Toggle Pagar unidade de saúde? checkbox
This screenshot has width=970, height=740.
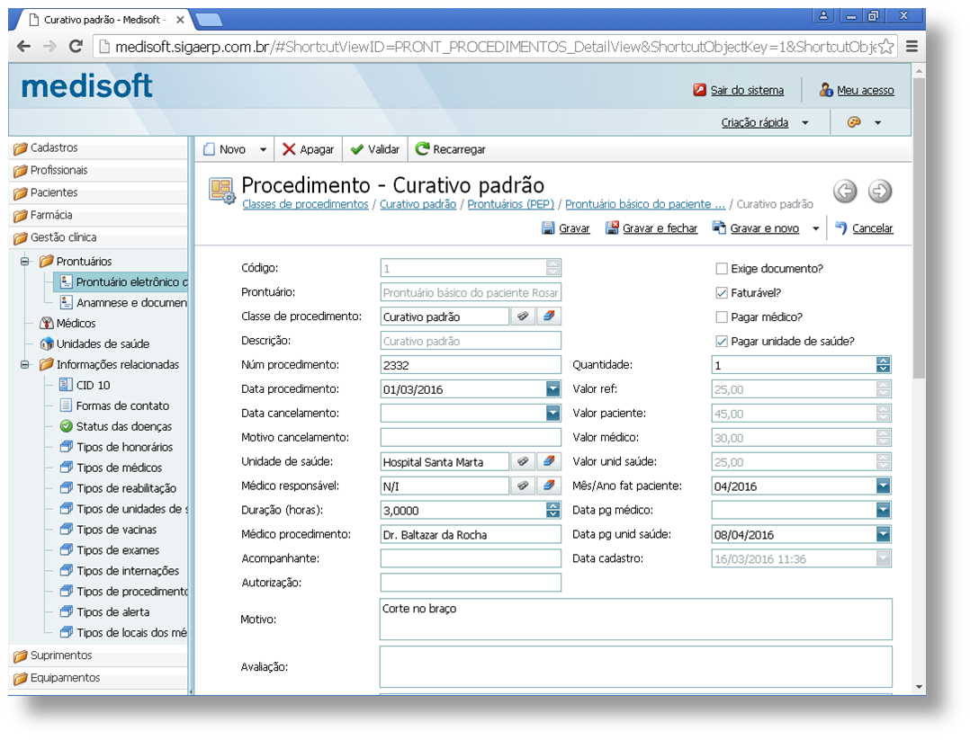(722, 342)
